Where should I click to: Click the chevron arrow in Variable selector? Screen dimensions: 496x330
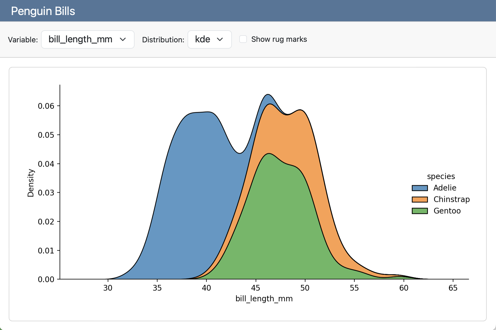coord(123,40)
